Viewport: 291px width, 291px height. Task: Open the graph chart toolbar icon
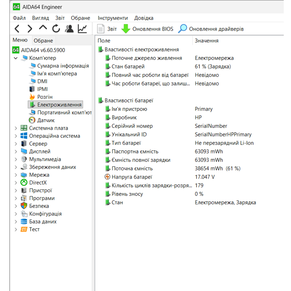click(x=82, y=29)
